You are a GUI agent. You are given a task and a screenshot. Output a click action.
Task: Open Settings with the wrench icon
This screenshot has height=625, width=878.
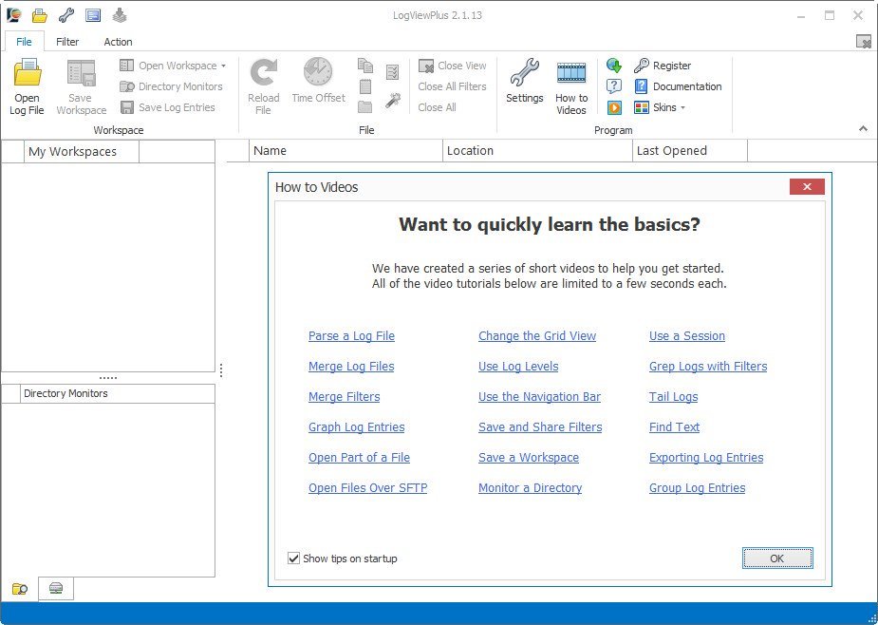tap(524, 74)
